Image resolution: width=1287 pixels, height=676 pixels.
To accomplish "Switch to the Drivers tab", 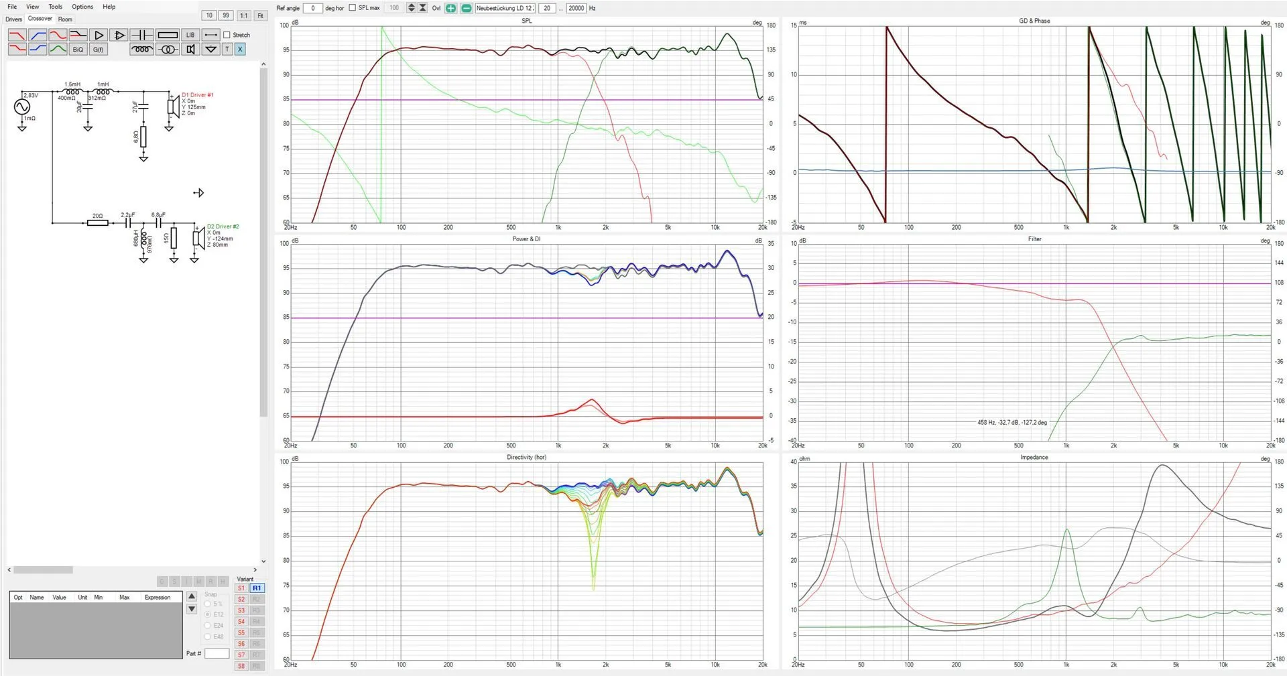I will (13, 19).
